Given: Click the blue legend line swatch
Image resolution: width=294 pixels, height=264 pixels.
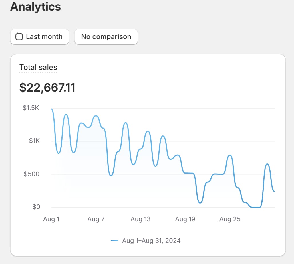Looking at the screenshot, I should pyautogui.click(x=114, y=241).
